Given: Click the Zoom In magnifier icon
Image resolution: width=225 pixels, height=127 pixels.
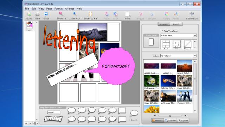Looking at the screenshot, I should click(x=61, y=14).
